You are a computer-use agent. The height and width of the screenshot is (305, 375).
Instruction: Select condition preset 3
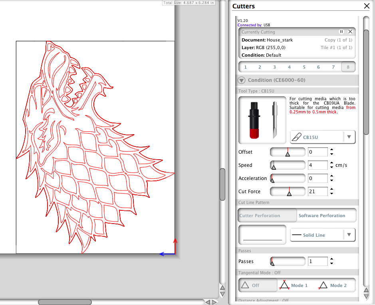[x=274, y=67]
